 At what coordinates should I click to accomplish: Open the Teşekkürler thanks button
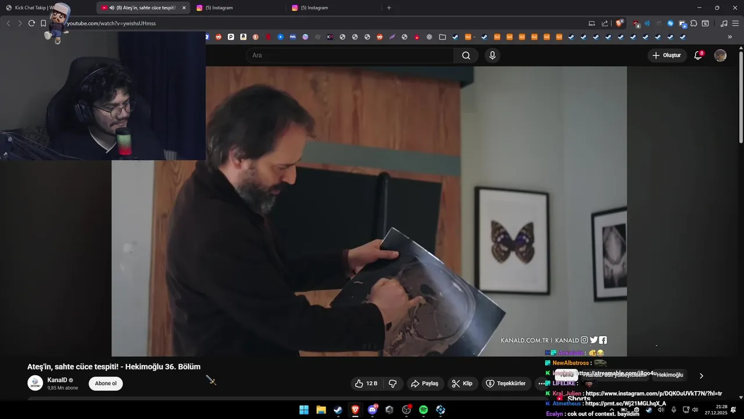tap(506, 384)
